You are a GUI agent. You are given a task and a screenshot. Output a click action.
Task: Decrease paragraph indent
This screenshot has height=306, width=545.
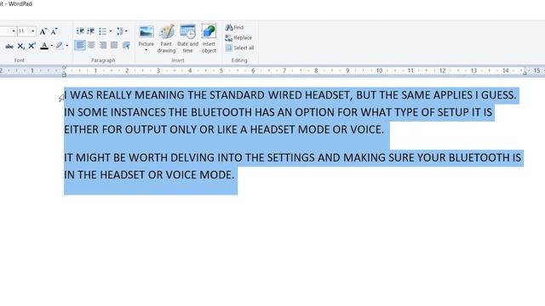(80, 31)
